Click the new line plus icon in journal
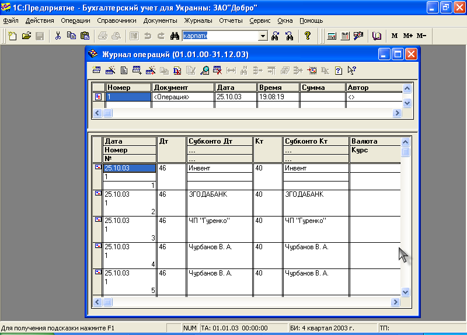This screenshot has width=467, height=335. (137, 70)
